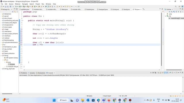This screenshot has height=103, width=184.
Task: Select main(String[]) method in Outline
Action: pos(176,18)
